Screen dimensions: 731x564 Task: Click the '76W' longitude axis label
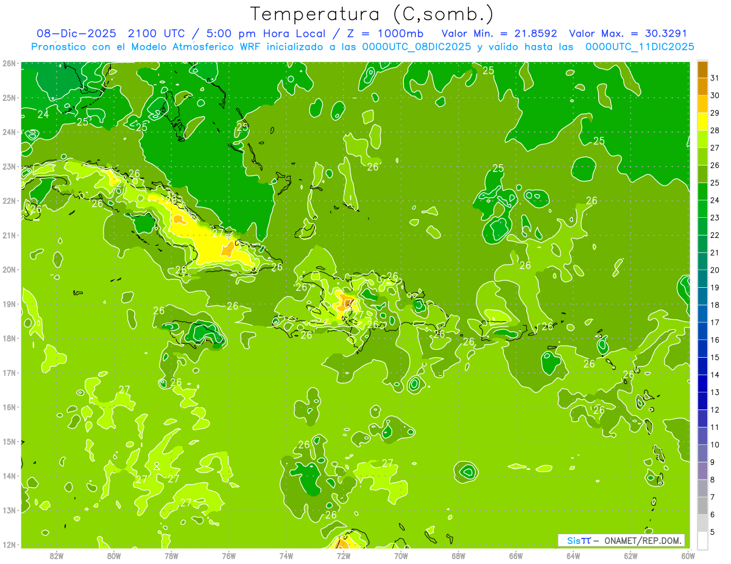click(x=228, y=555)
